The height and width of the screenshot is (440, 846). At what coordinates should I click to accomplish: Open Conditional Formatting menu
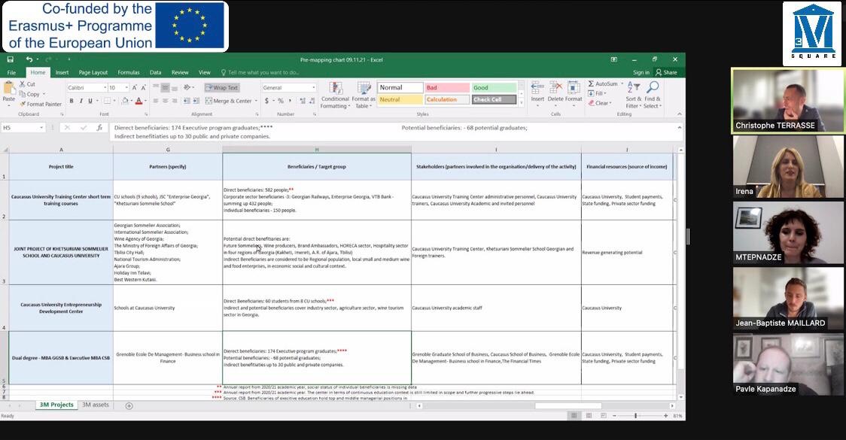click(335, 95)
